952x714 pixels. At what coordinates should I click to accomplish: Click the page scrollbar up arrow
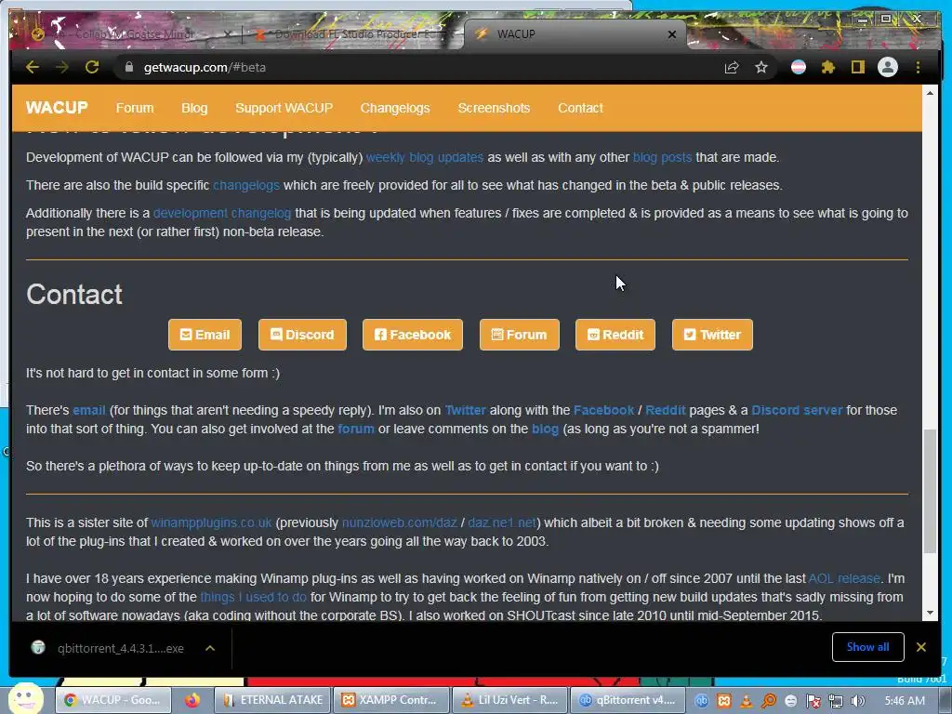point(930,94)
